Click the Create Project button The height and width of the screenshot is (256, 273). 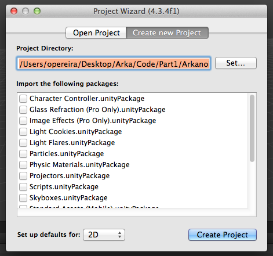pyautogui.click(x=223, y=235)
